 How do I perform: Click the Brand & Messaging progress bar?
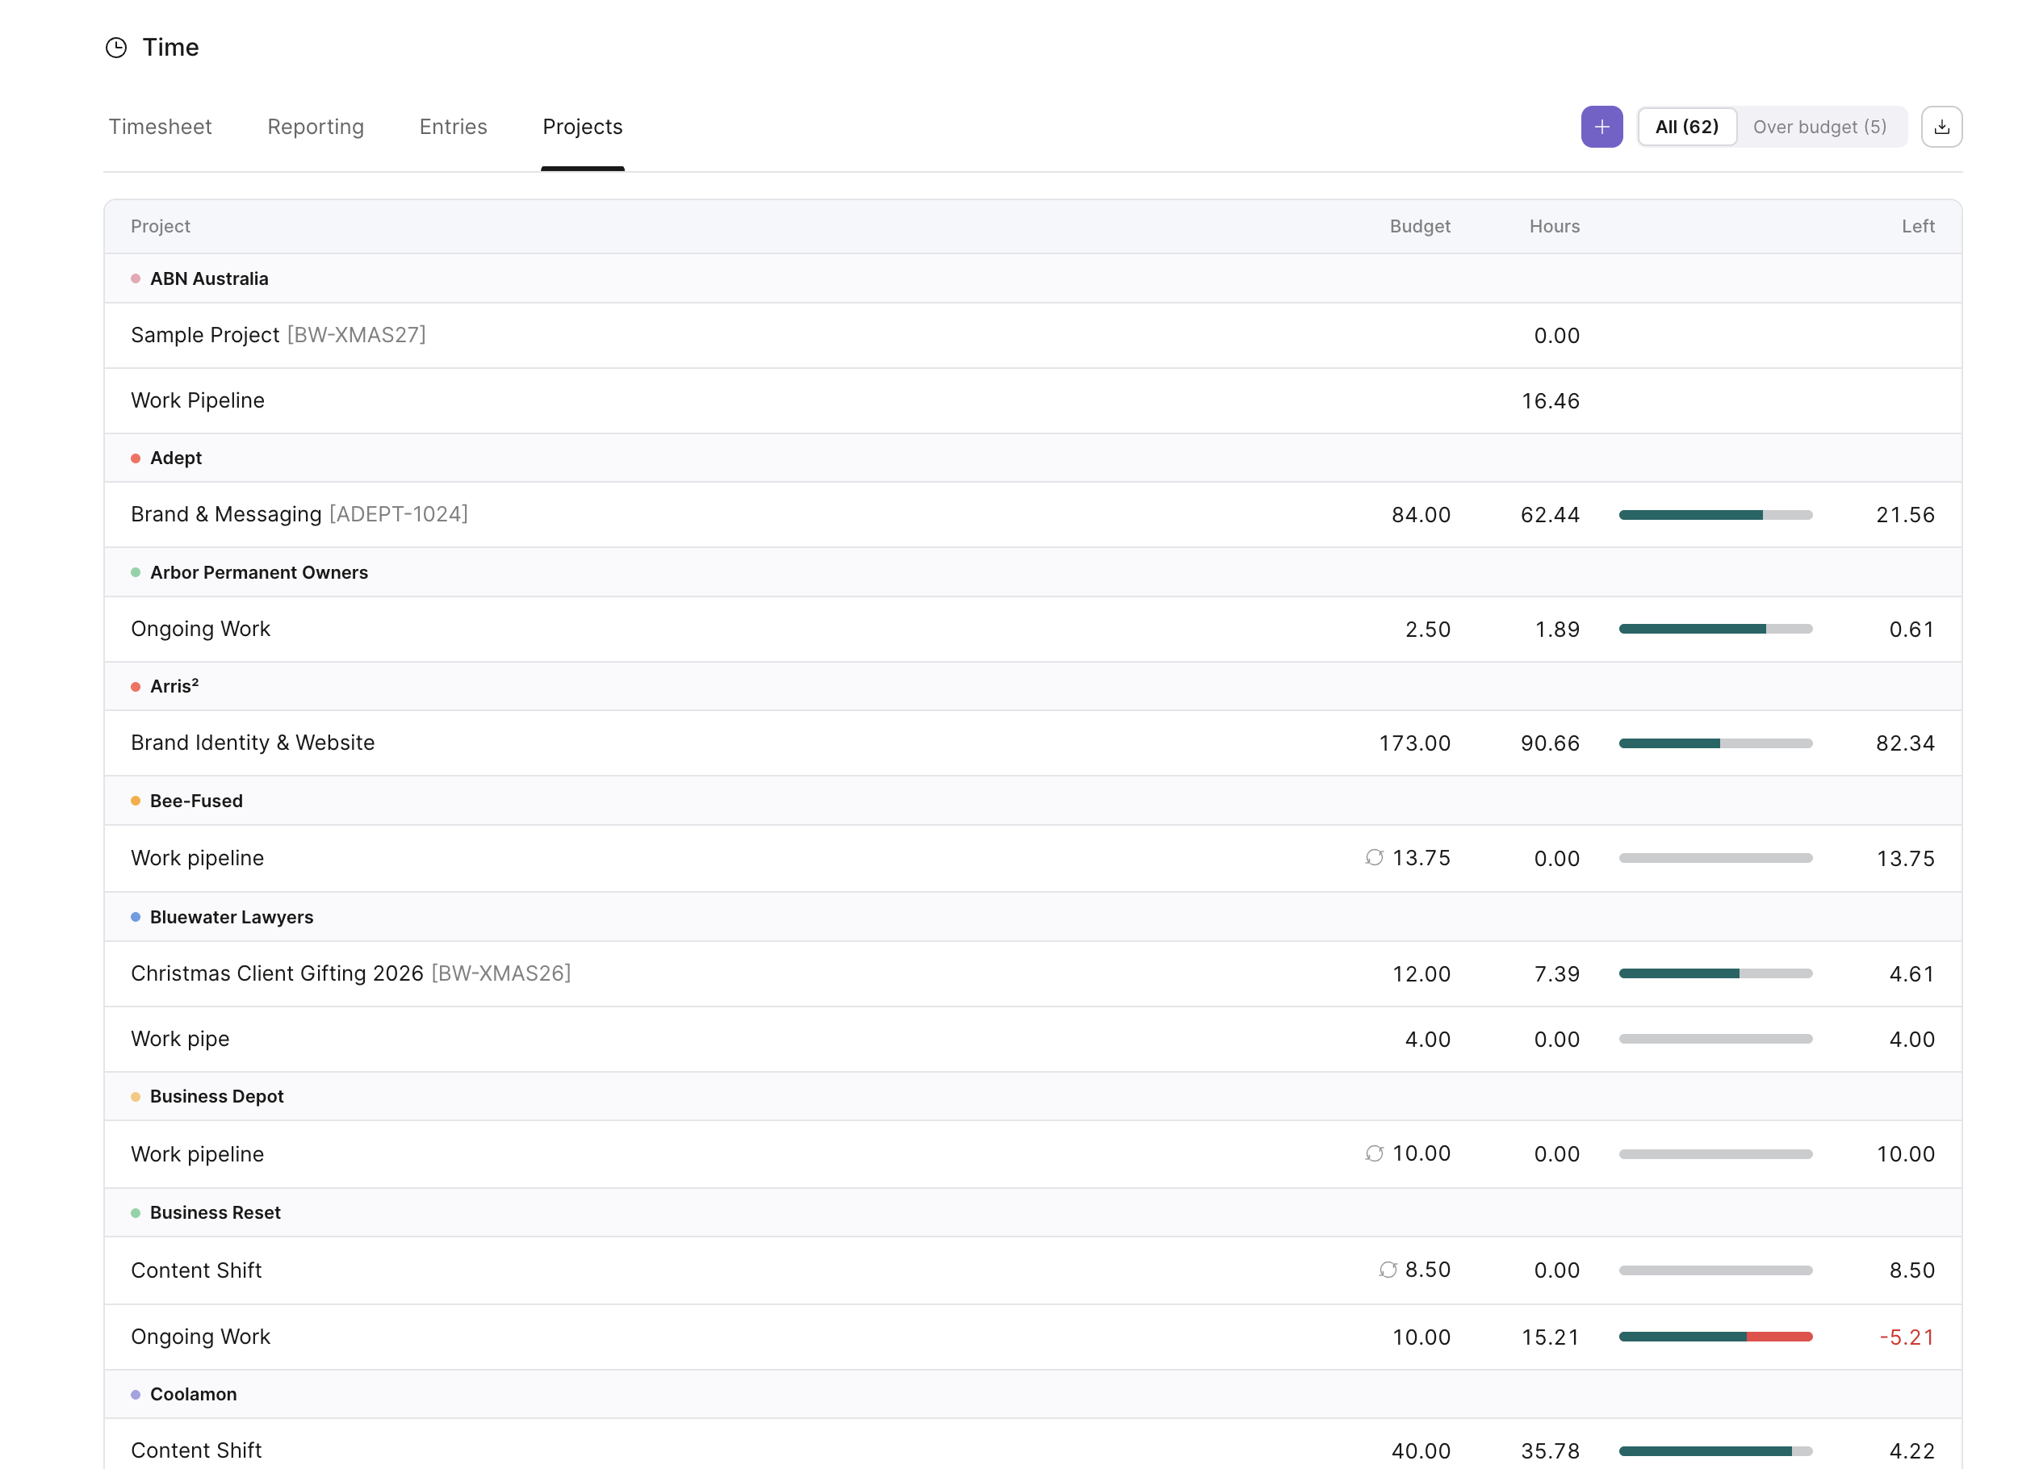click(x=1715, y=515)
